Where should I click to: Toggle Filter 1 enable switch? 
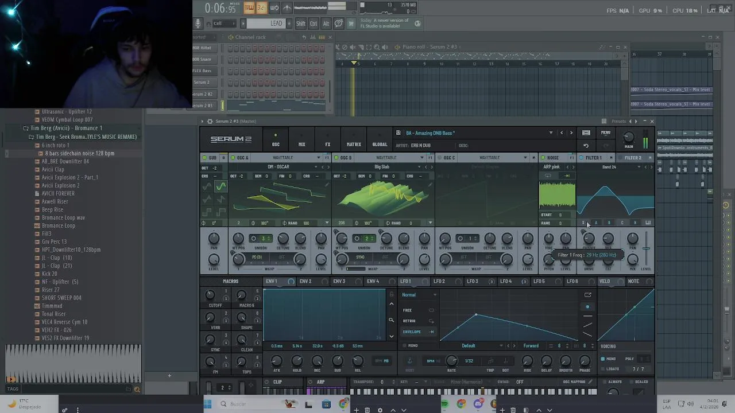581,158
